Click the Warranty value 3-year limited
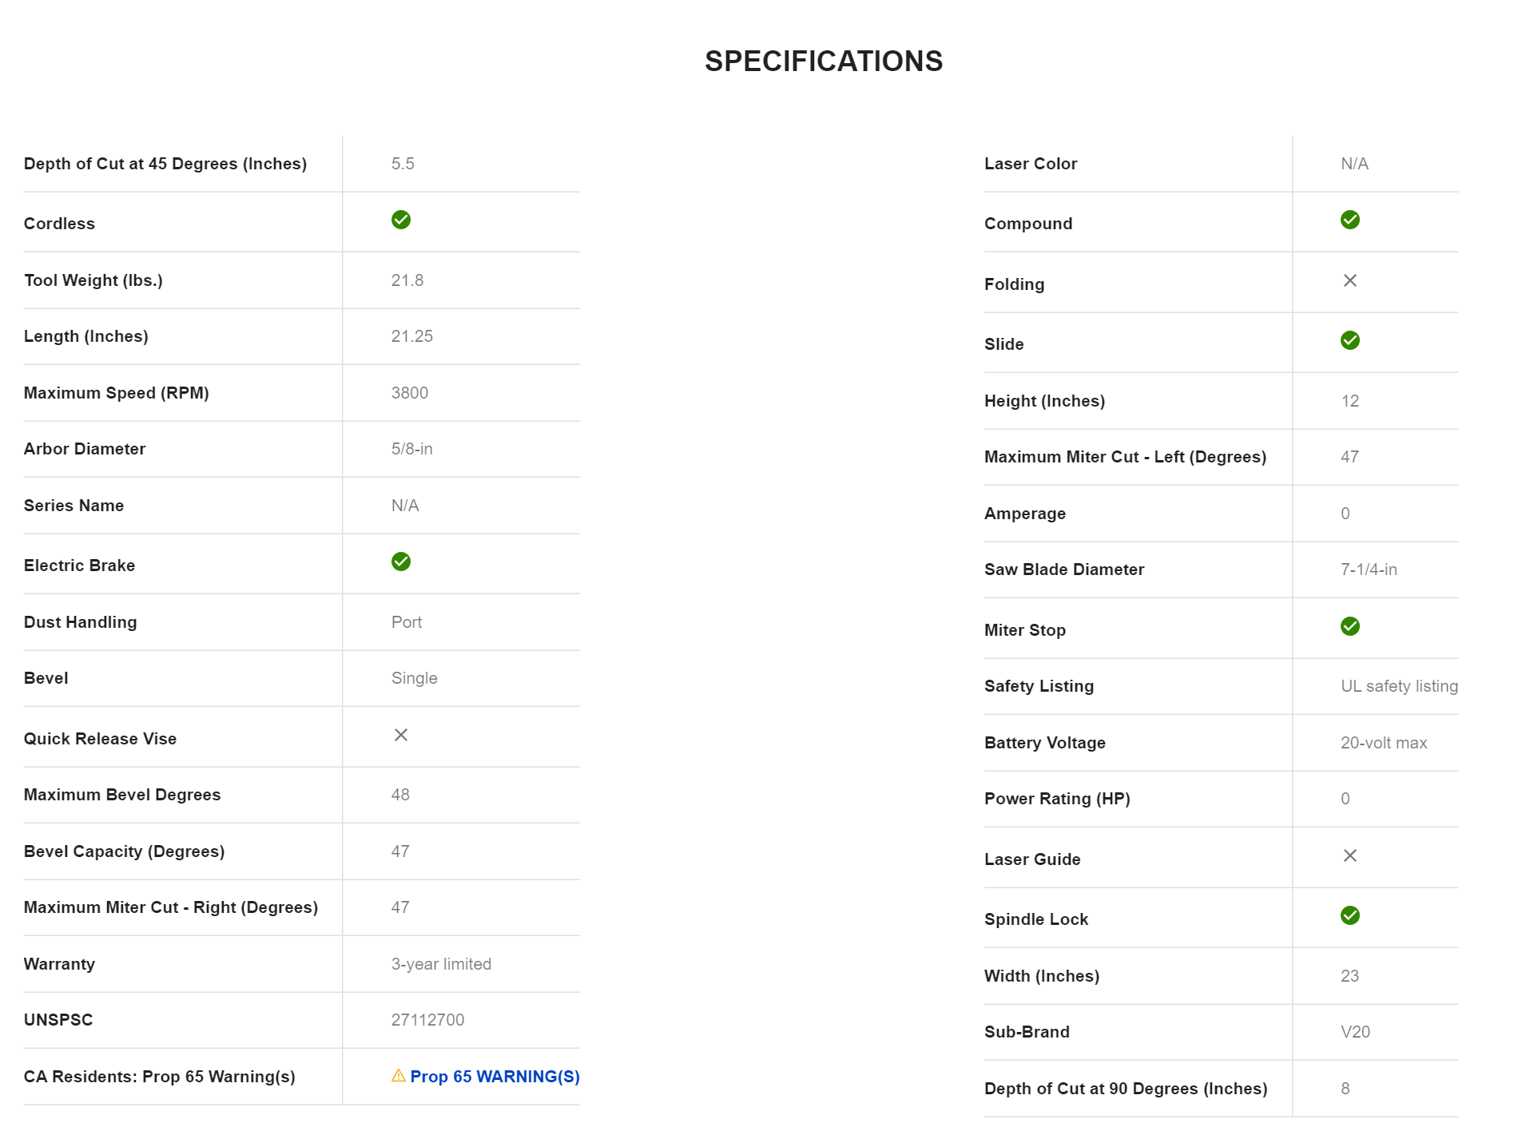This screenshot has height=1135, width=1538. tap(441, 964)
